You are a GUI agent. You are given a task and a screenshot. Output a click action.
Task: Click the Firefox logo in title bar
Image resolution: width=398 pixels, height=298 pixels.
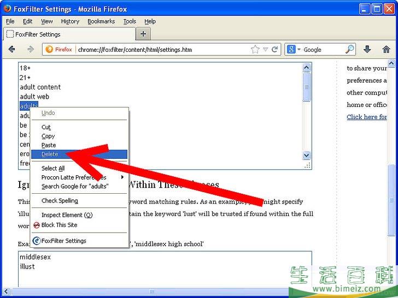[7, 9]
